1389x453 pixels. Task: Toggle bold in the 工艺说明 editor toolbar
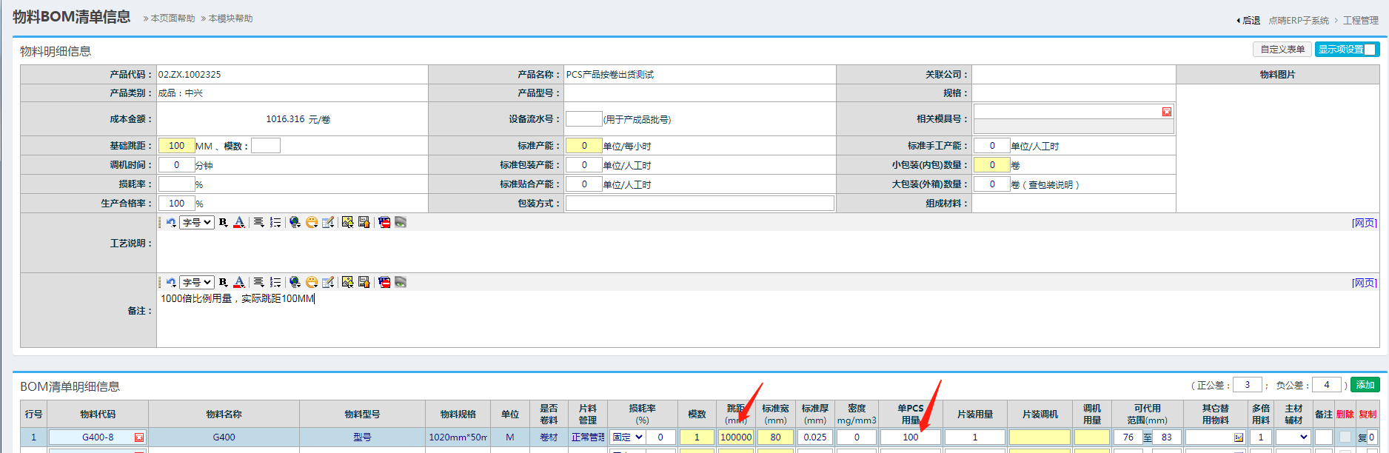tap(223, 222)
